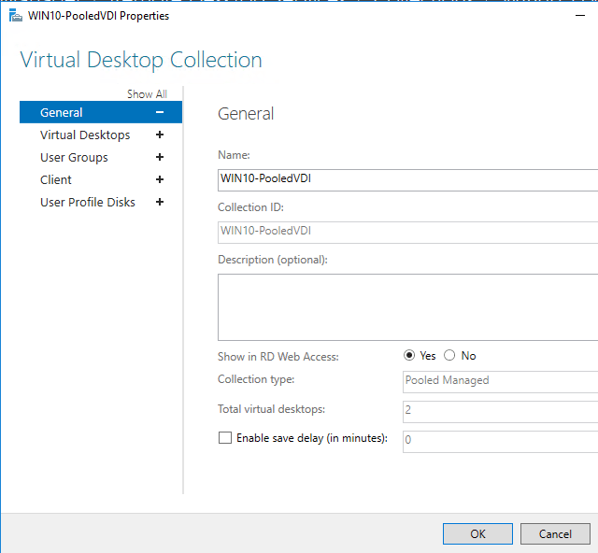Collapse the General section minus icon
This screenshot has width=598, height=553.
[x=160, y=112]
